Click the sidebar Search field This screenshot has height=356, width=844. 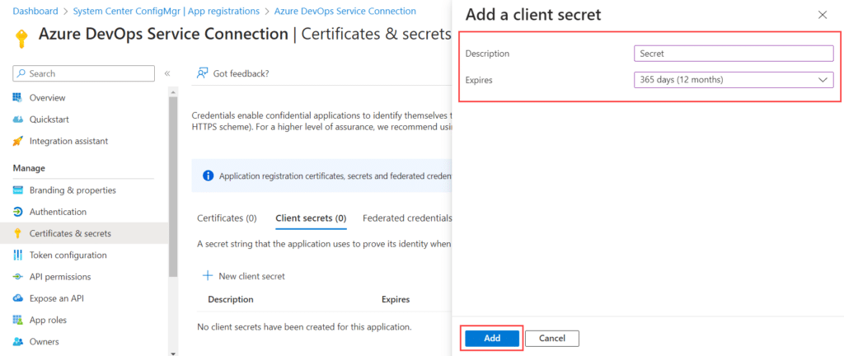[x=83, y=73]
